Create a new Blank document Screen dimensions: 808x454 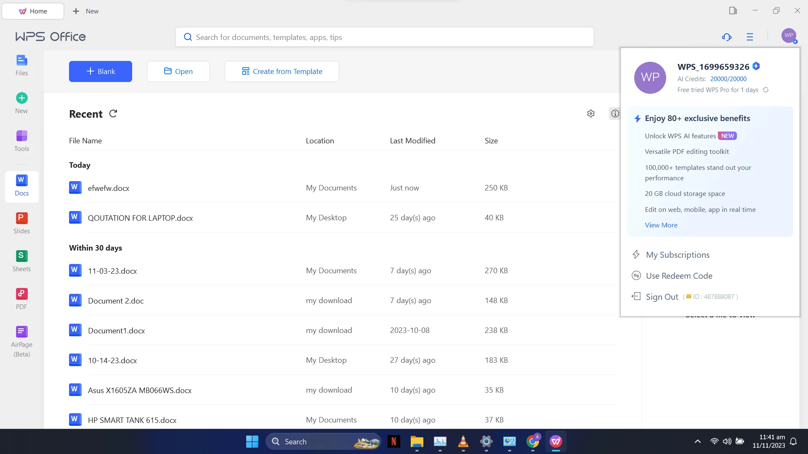coord(101,71)
